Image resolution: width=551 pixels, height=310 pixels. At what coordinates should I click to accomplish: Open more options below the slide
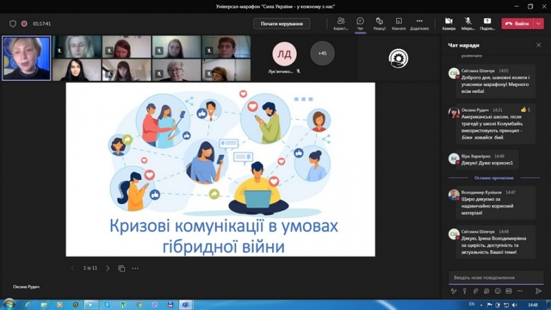click(x=136, y=268)
